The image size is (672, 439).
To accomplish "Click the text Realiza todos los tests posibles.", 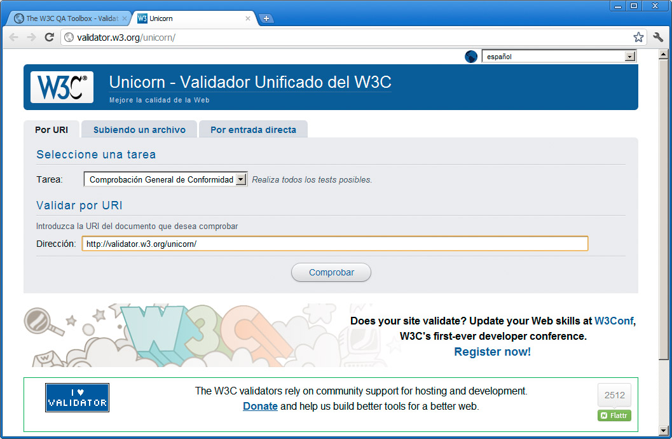I will 312,179.
